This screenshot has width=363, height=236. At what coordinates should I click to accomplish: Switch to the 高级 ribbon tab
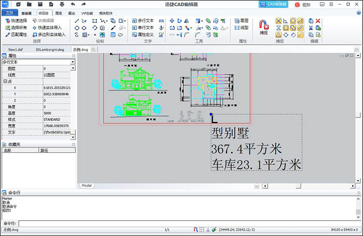pyautogui.click(x=59, y=13)
